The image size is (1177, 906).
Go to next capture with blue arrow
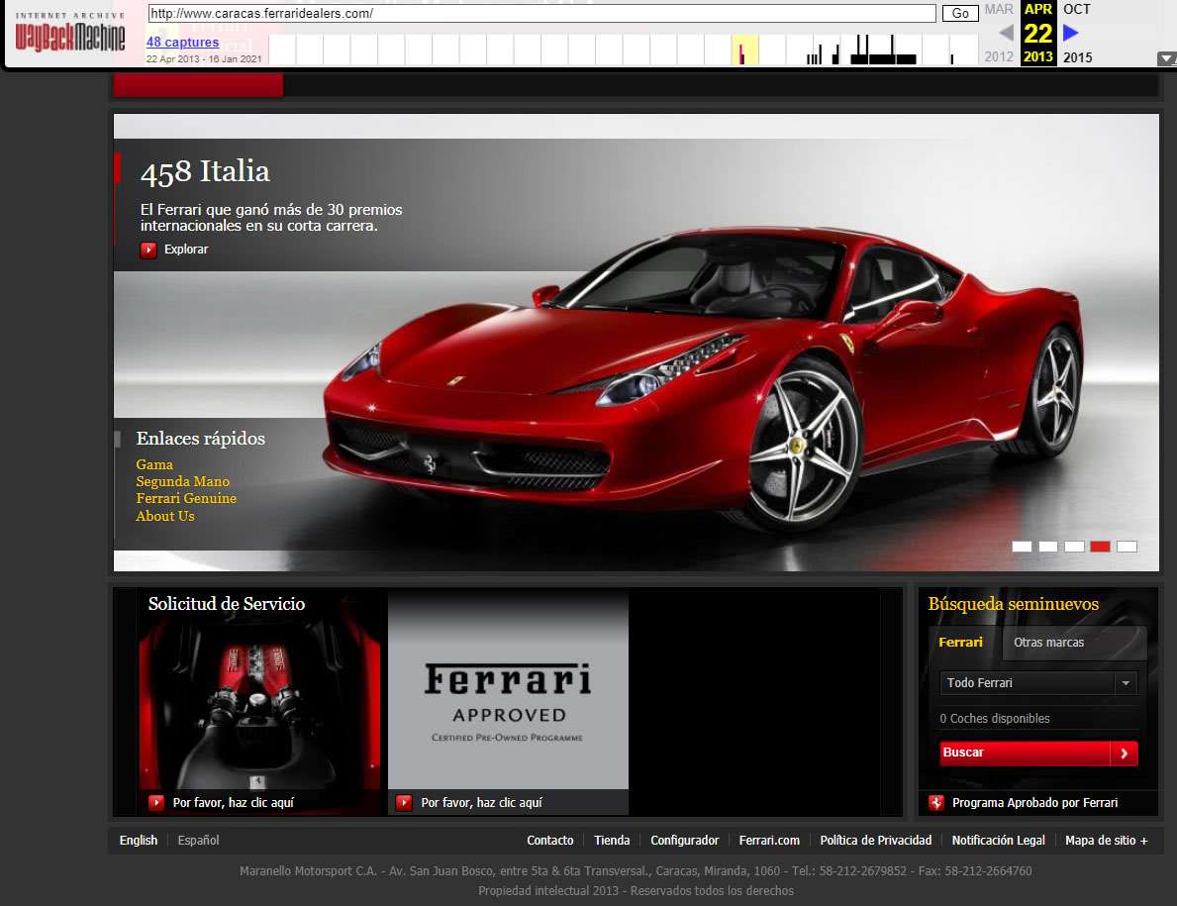point(1071,33)
